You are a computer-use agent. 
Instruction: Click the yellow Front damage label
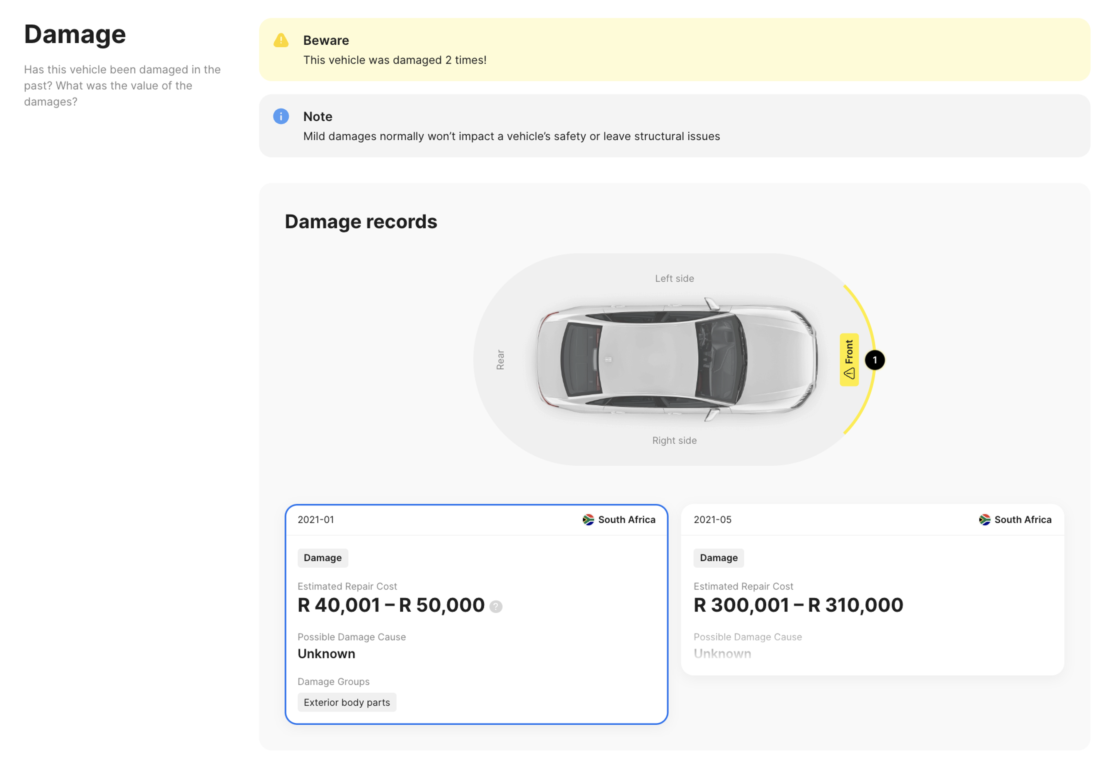tap(849, 360)
